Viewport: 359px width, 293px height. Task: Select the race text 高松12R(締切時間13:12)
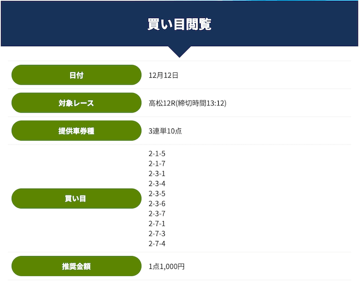(x=187, y=103)
